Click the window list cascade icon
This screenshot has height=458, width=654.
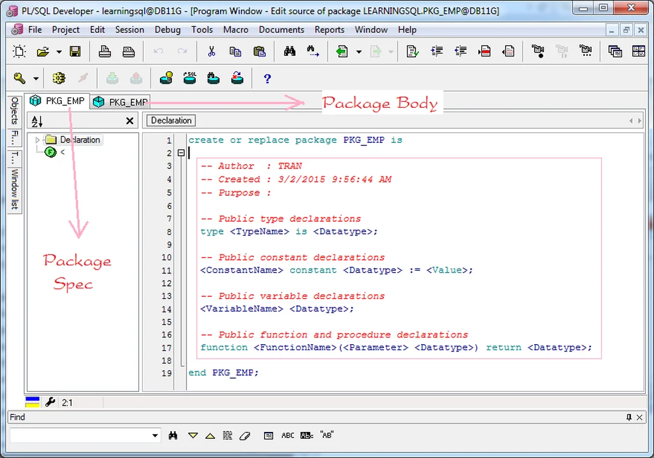pos(615,51)
